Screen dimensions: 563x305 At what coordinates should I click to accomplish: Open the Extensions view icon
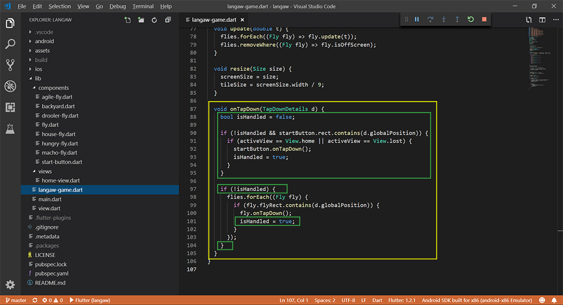[x=10, y=107]
